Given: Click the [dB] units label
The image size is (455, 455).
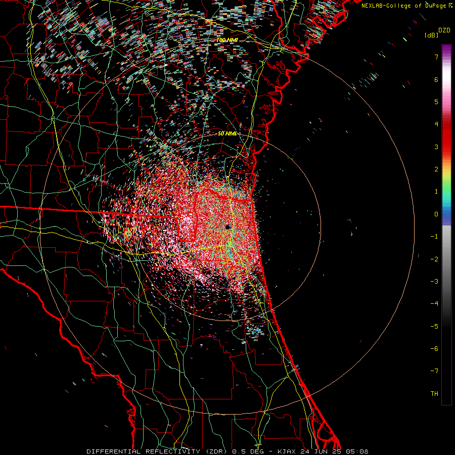Looking at the screenshot, I should (x=432, y=35).
